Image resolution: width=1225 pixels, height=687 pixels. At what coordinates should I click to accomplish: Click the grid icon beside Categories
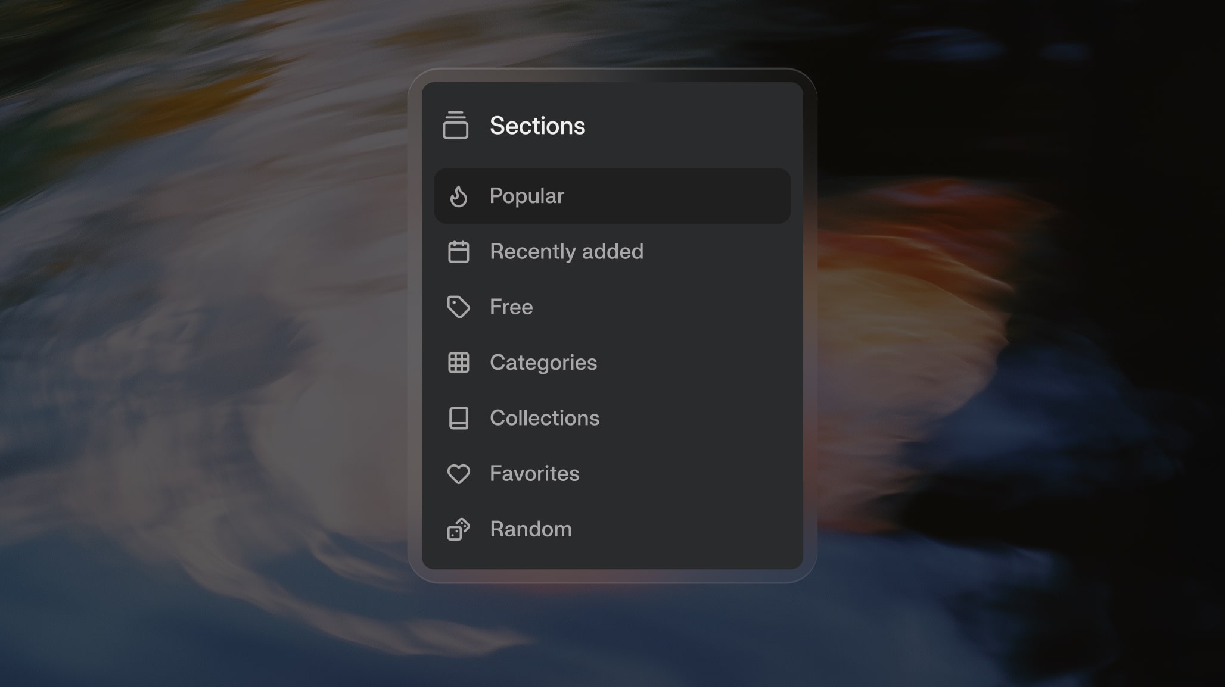[458, 363]
